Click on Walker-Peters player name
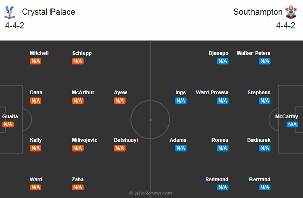The image size is (303, 198). click(254, 53)
